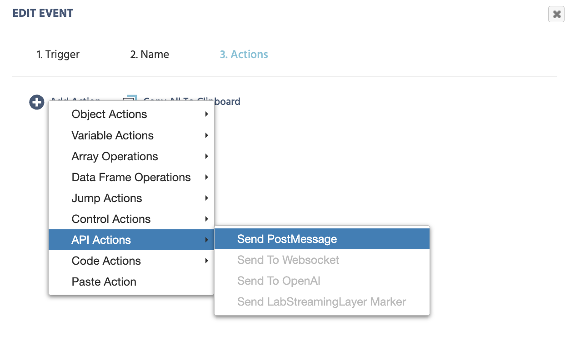Go to the 2. Name step
This screenshot has width=570, height=346.
[150, 54]
